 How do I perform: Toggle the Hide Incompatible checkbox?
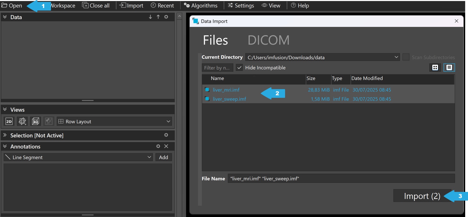click(x=240, y=68)
